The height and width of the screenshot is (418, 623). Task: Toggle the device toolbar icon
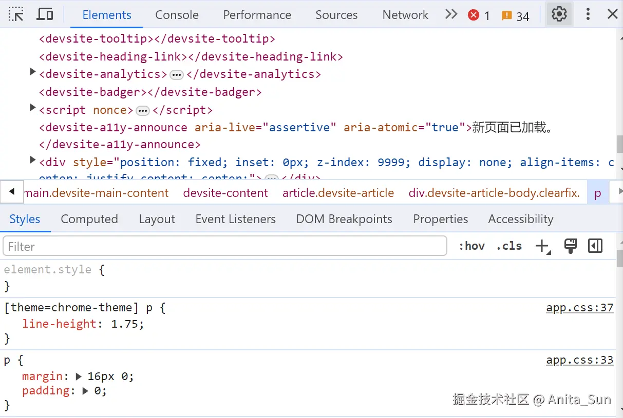tap(45, 14)
